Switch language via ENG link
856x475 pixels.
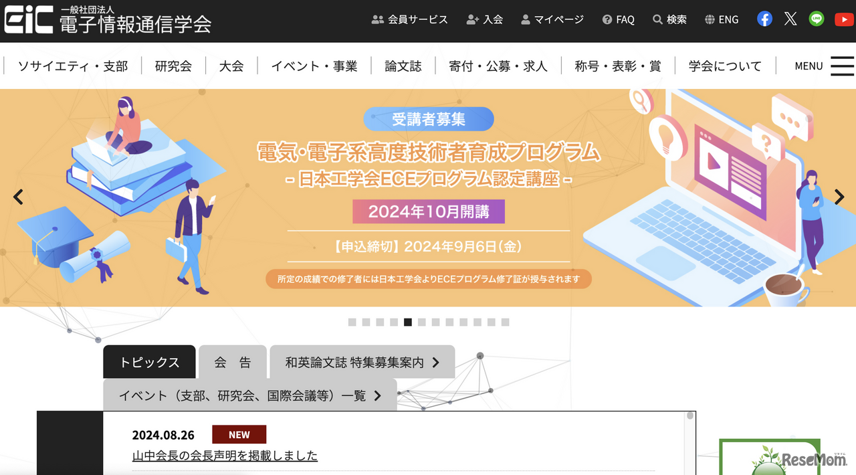[x=722, y=19]
